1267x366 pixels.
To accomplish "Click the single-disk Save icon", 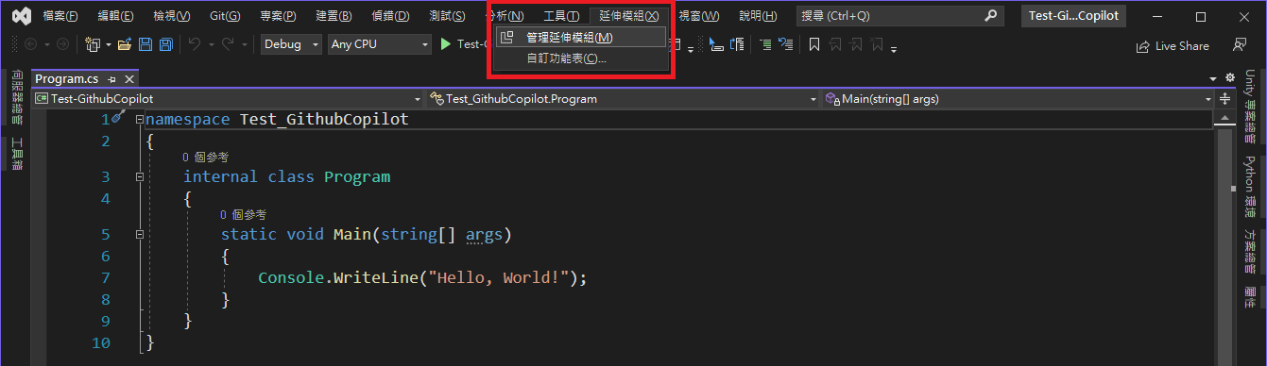I will point(146,44).
